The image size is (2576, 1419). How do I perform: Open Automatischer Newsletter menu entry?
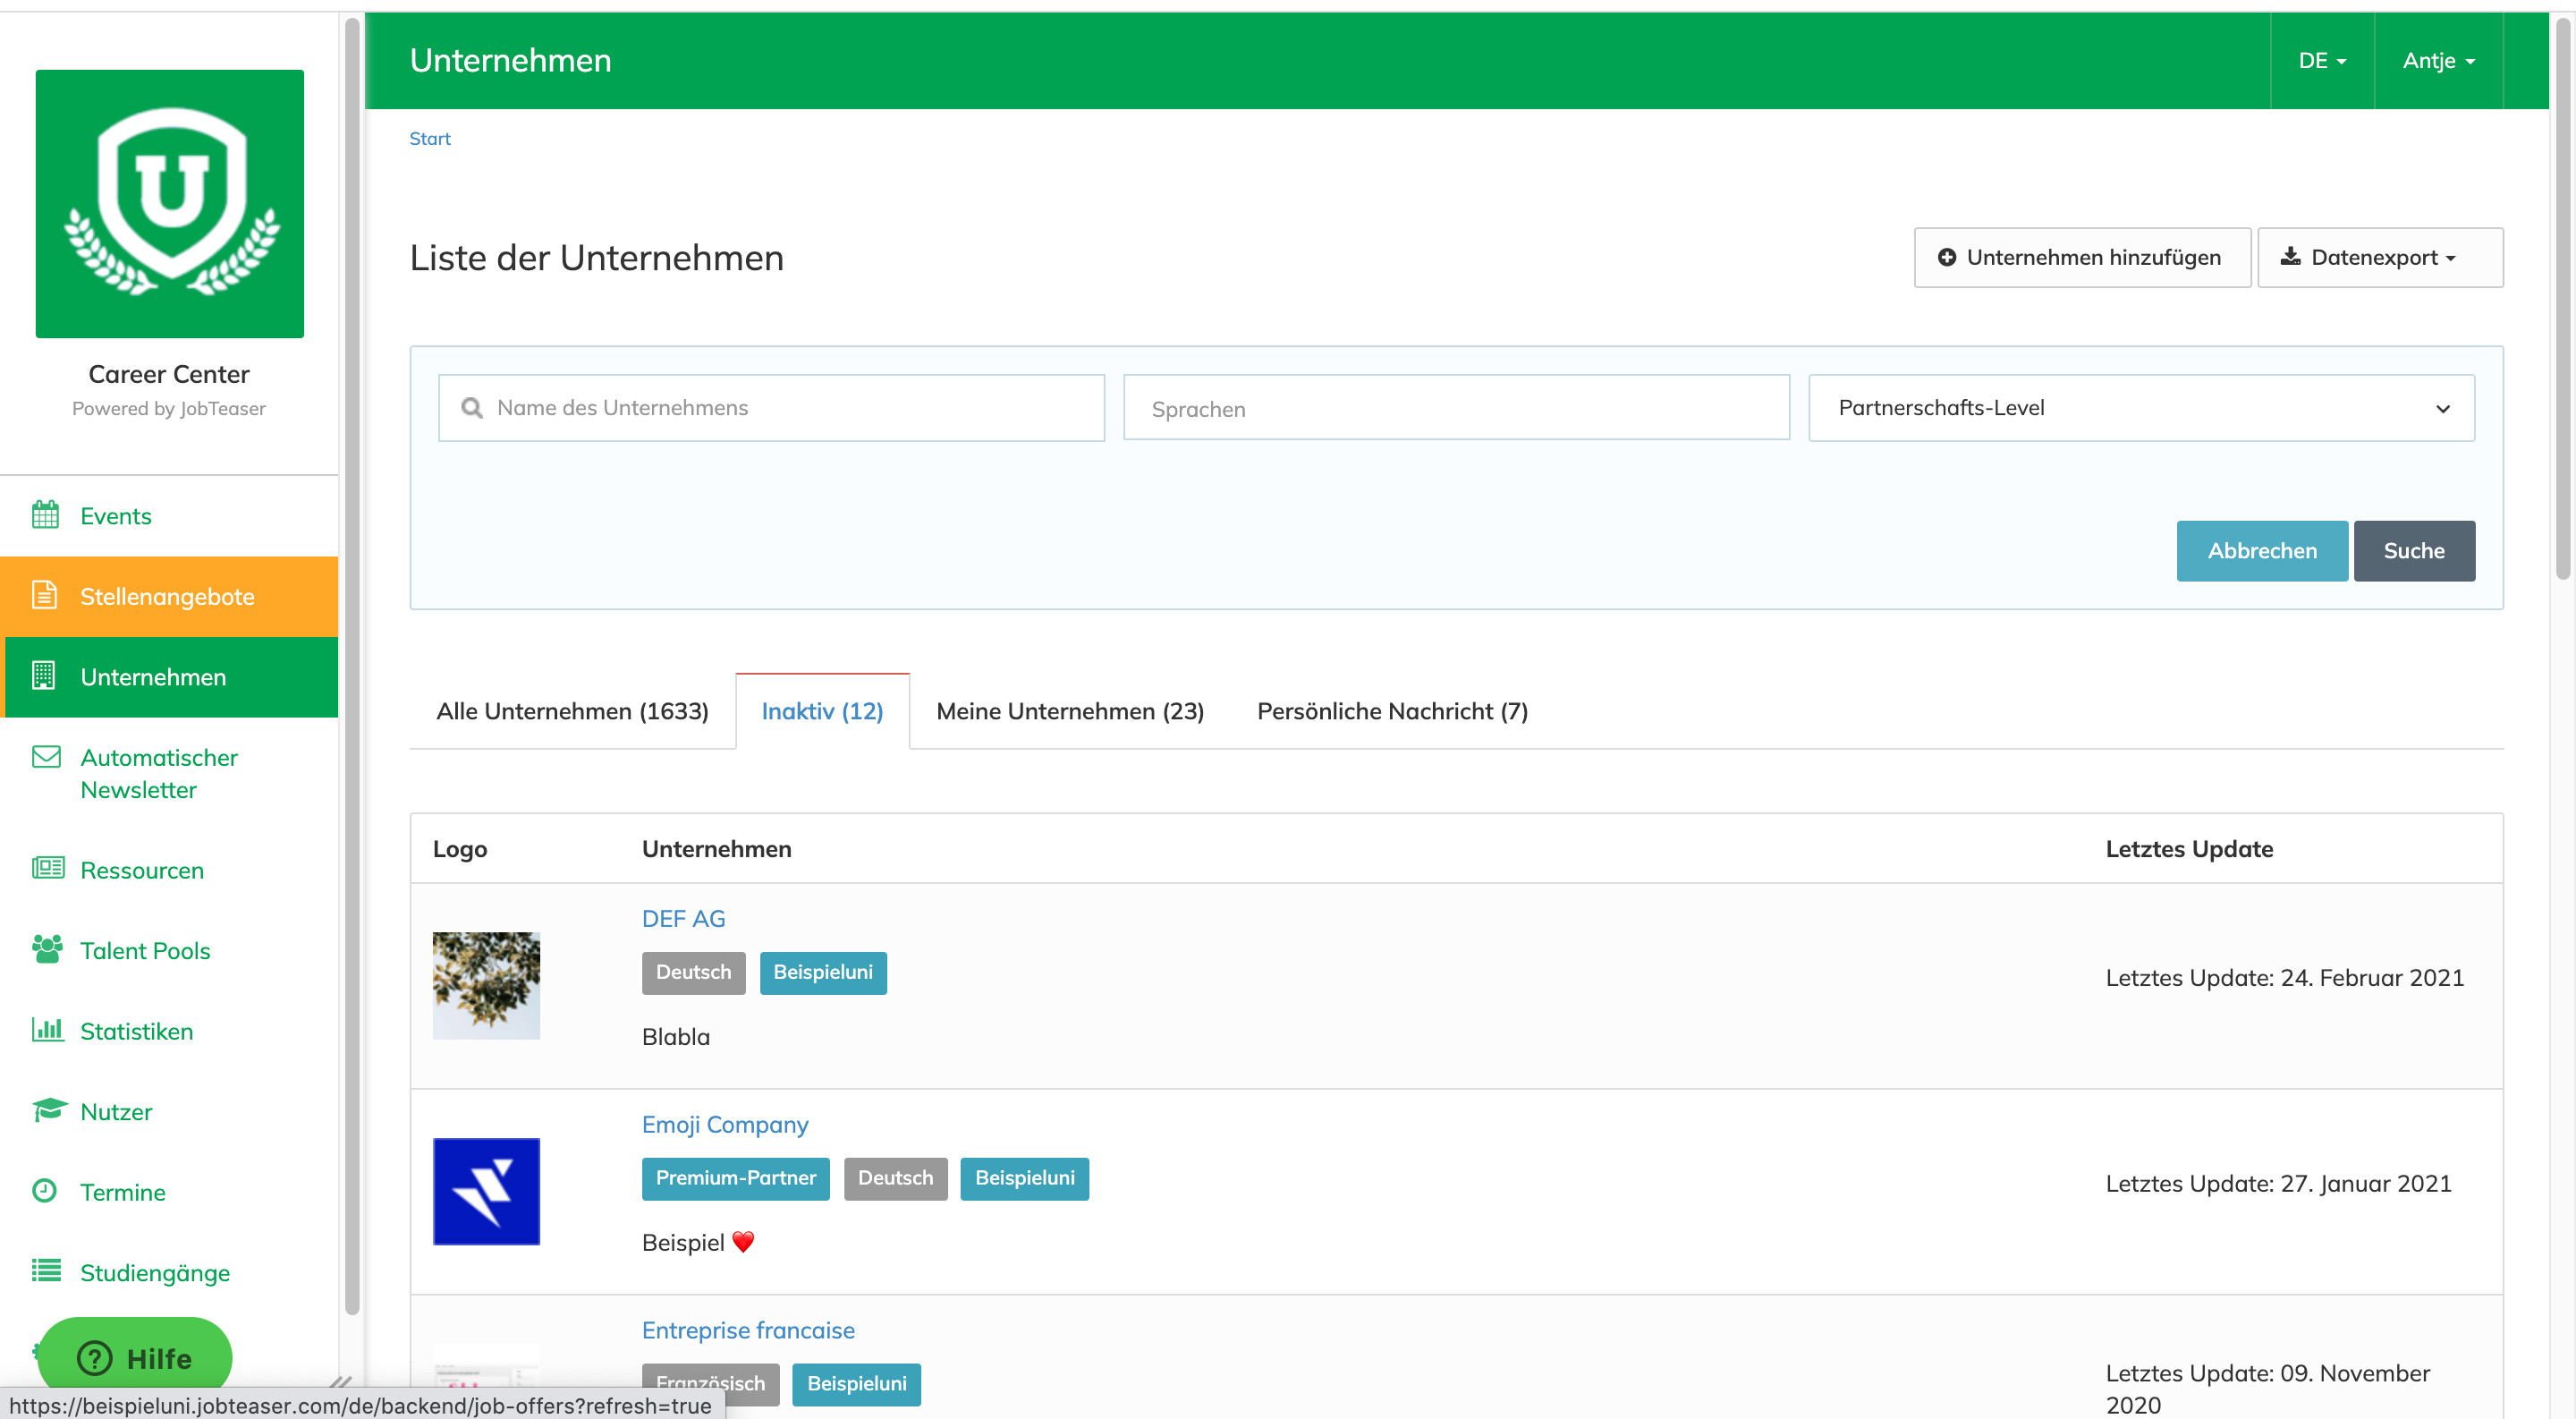pyautogui.click(x=170, y=773)
